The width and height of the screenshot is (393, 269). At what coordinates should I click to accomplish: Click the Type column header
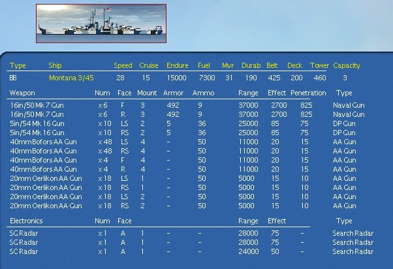click(x=18, y=66)
